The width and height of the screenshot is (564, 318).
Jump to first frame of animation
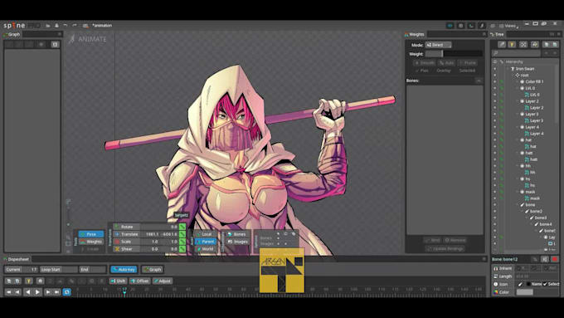coord(8,292)
